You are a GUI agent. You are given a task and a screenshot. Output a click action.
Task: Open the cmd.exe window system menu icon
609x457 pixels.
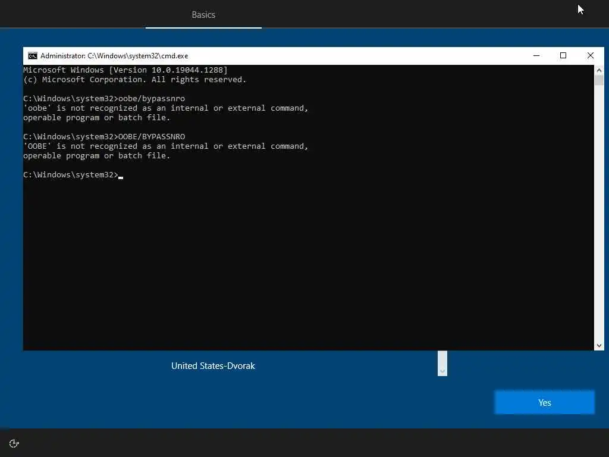[33, 56]
